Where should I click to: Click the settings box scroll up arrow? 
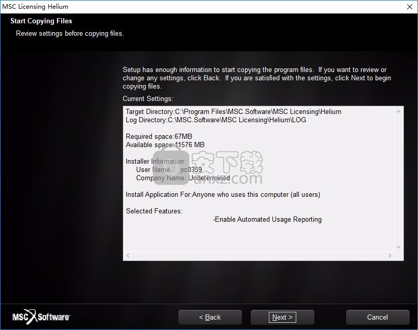pyautogui.click(x=398, y=112)
